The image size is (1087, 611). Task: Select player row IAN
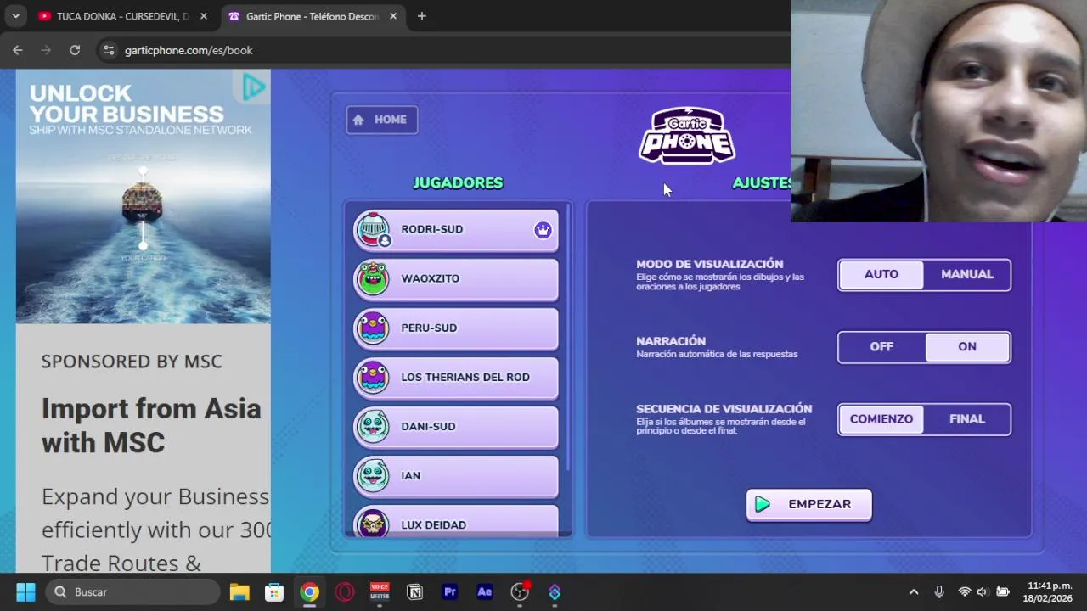[456, 476]
